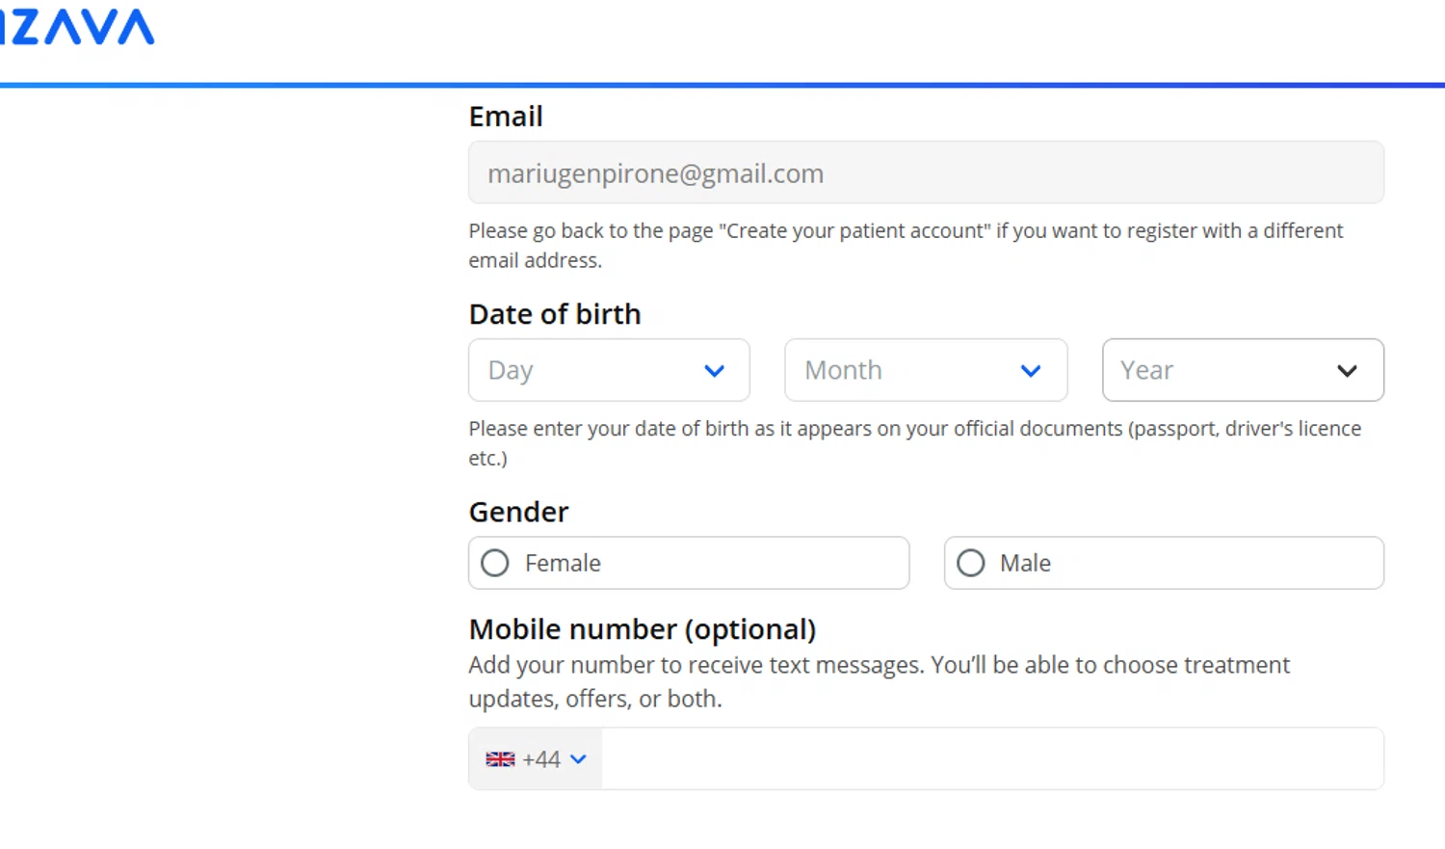Click the Year field chevron arrow
1445x849 pixels.
[x=1347, y=371]
